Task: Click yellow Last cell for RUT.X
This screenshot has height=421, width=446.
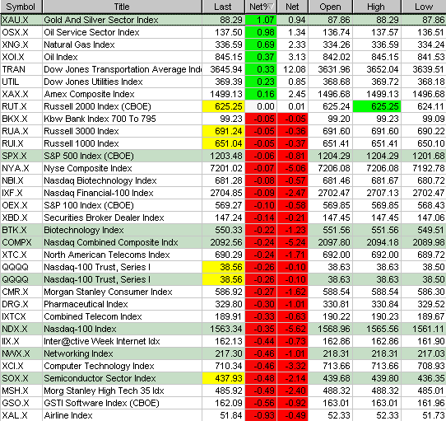Action: coord(223,106)
